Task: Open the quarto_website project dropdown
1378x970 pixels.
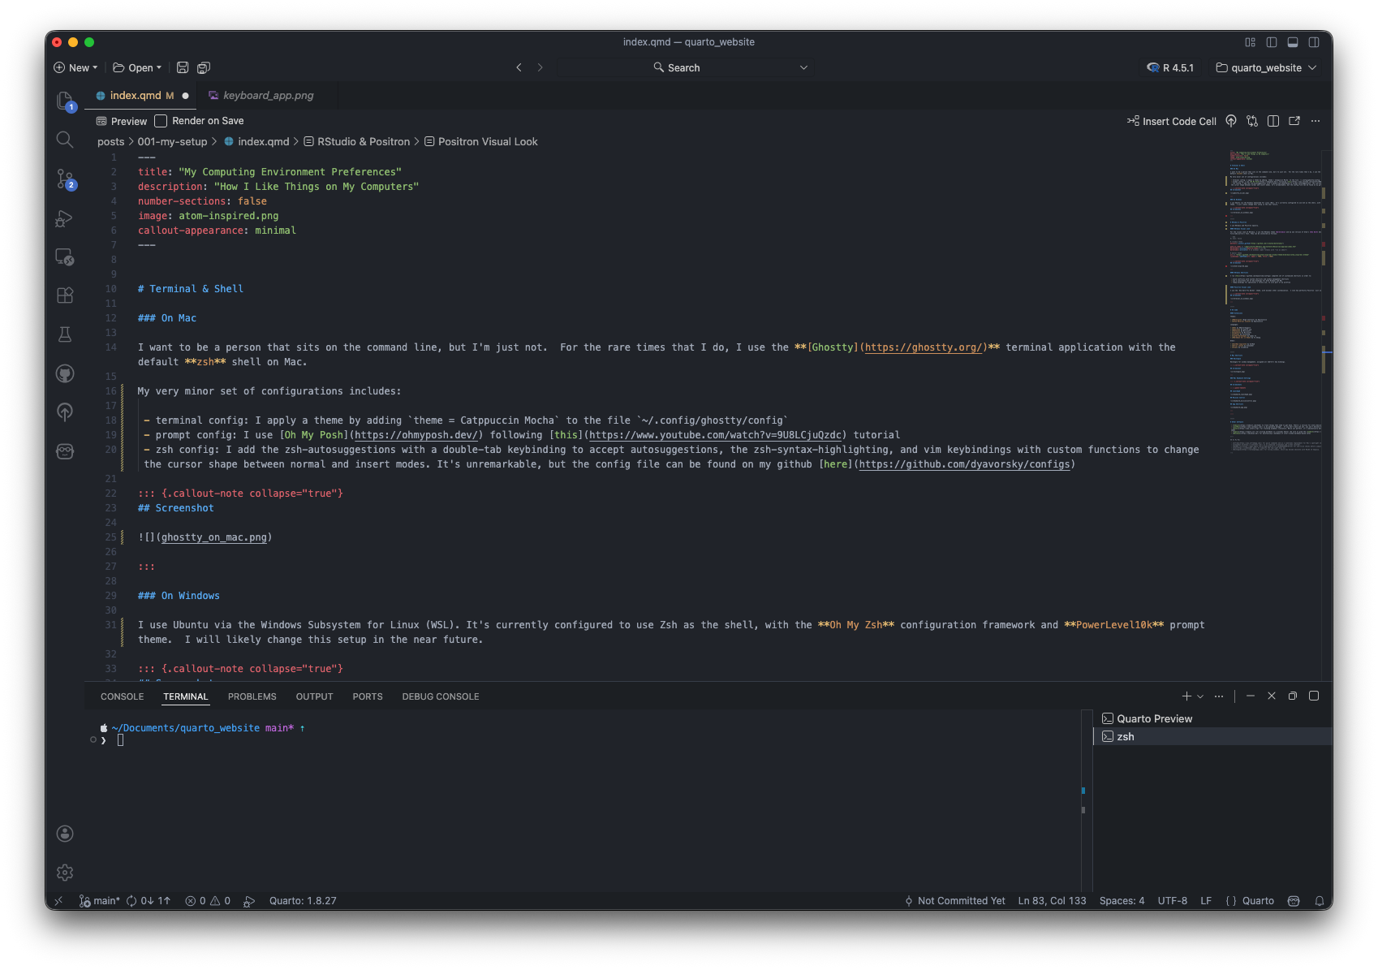Action: pos(1266,68)
